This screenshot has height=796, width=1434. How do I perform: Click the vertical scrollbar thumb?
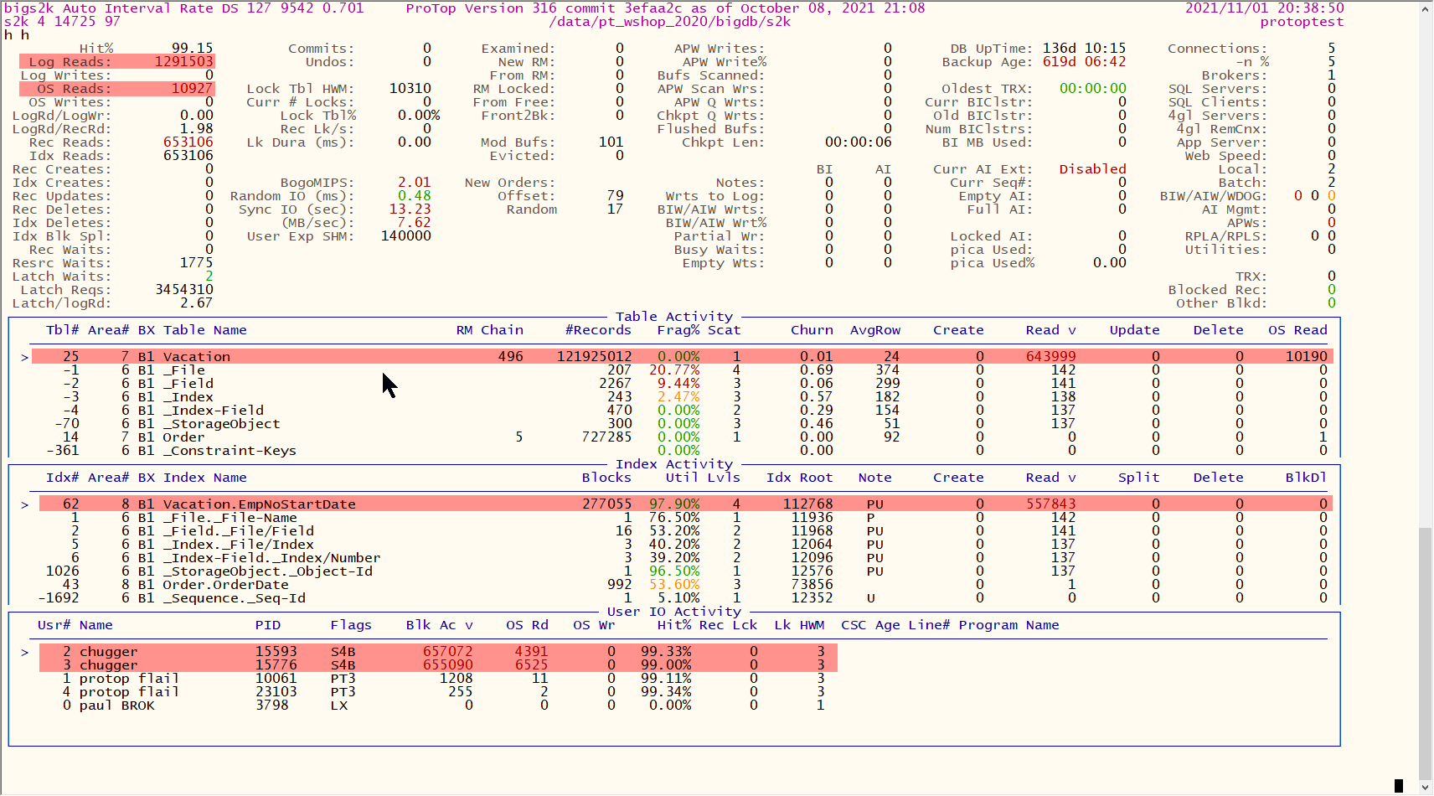(1426, 654)
